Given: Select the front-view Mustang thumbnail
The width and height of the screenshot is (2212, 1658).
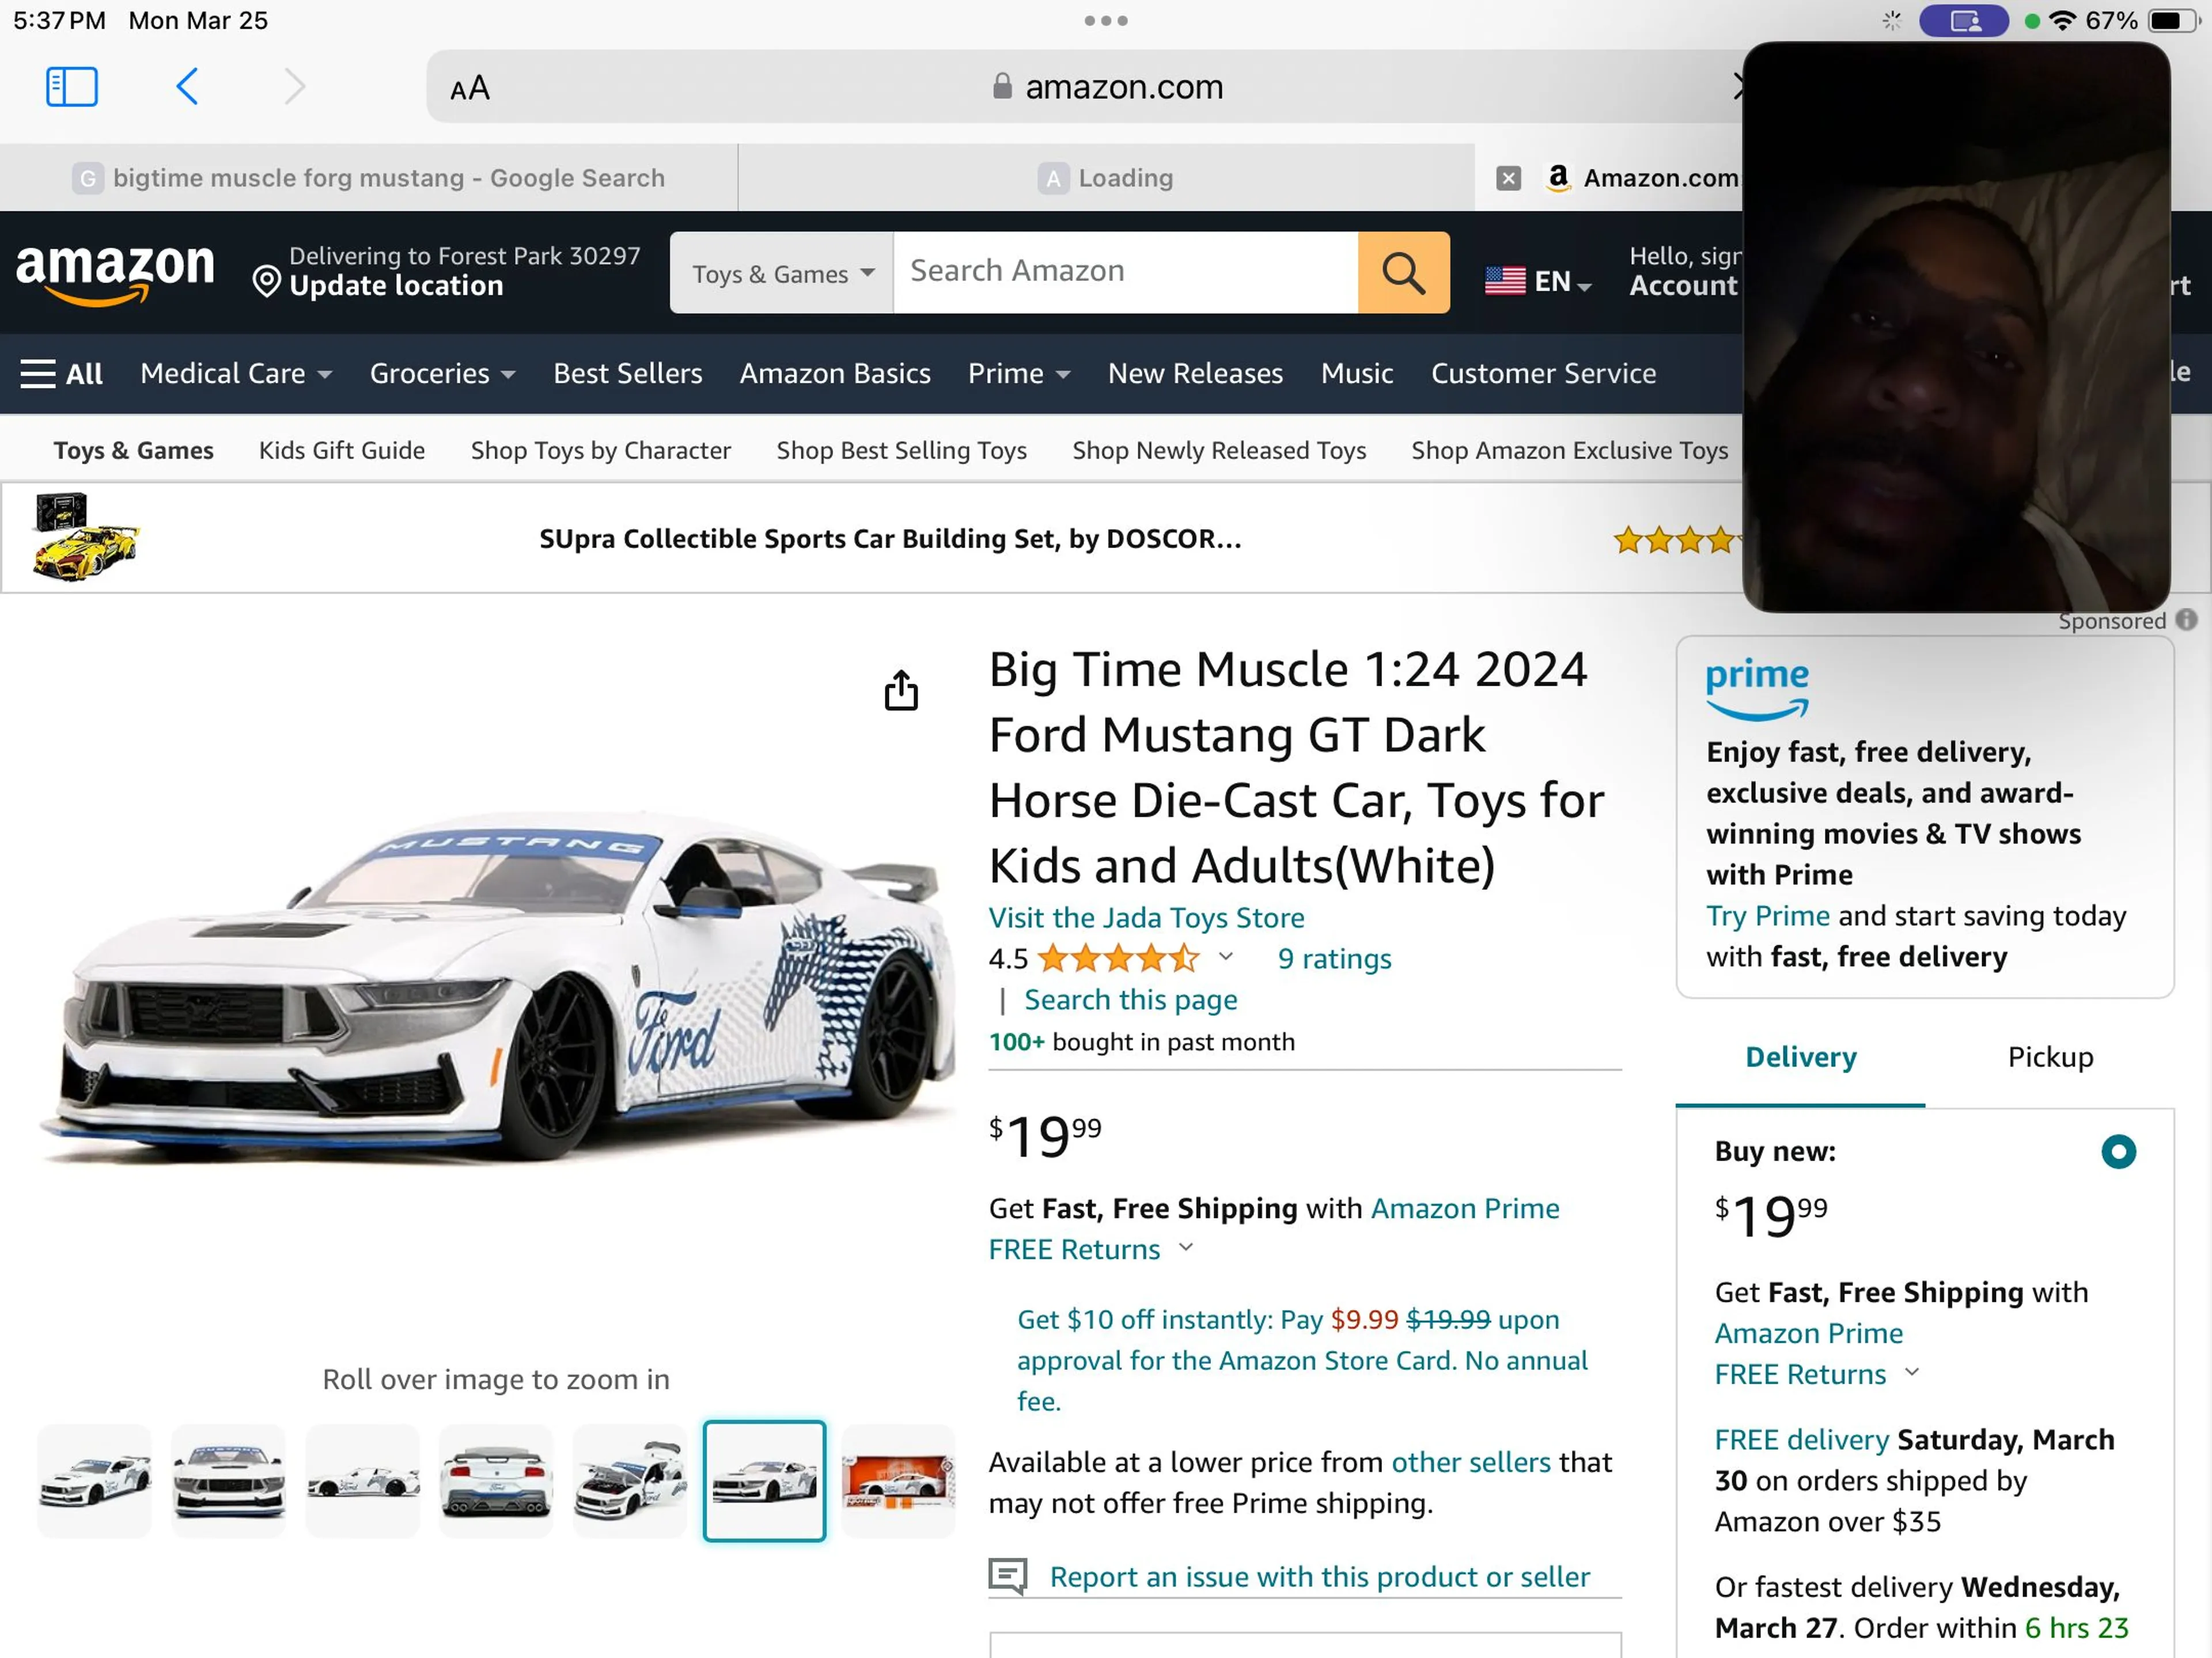Looking at the screenshot, I should point(228,1481).
